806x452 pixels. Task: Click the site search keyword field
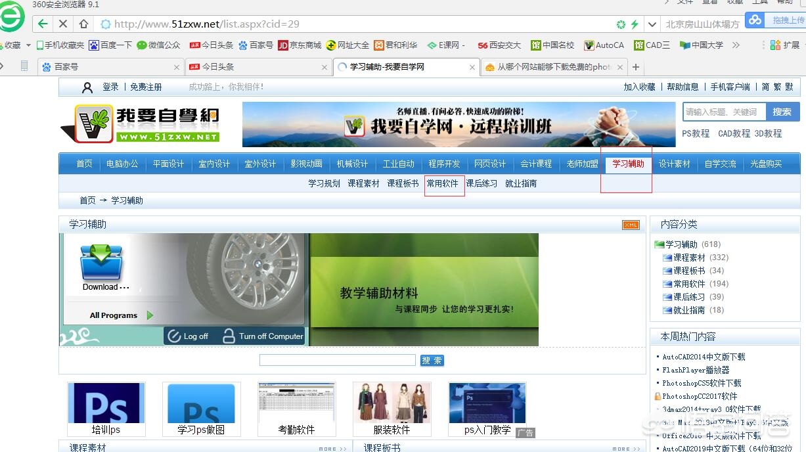tap(724, 112)
